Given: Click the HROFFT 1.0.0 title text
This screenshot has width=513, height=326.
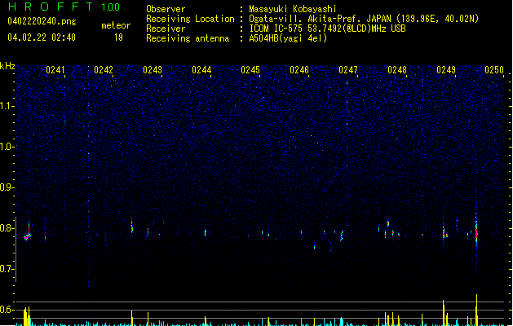Looking at the screenshot, I should point(64,7).
